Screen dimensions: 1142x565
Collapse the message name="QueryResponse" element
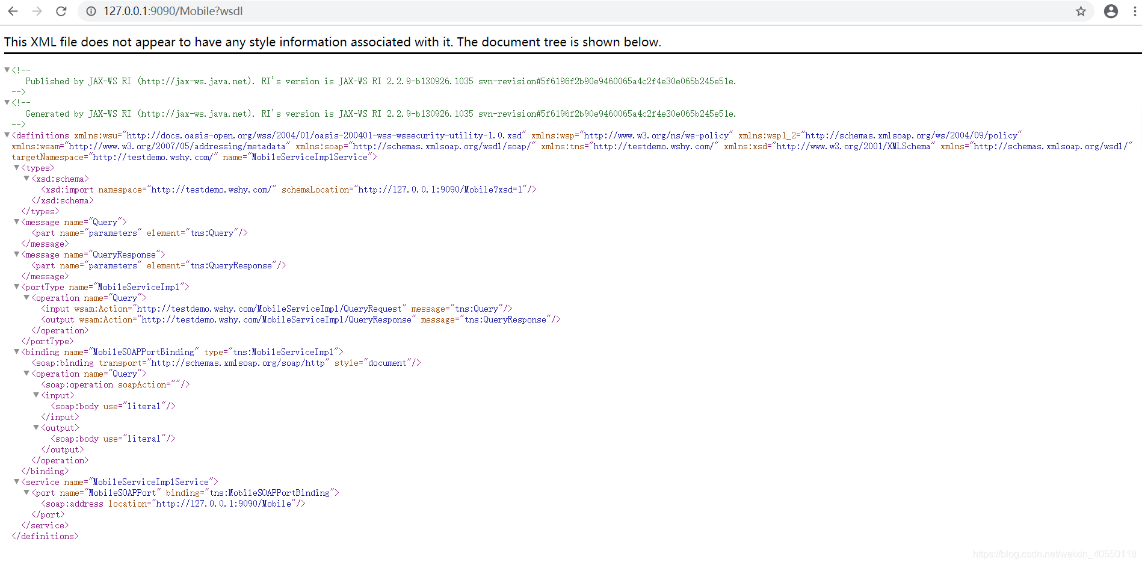[x=17, y=254]
